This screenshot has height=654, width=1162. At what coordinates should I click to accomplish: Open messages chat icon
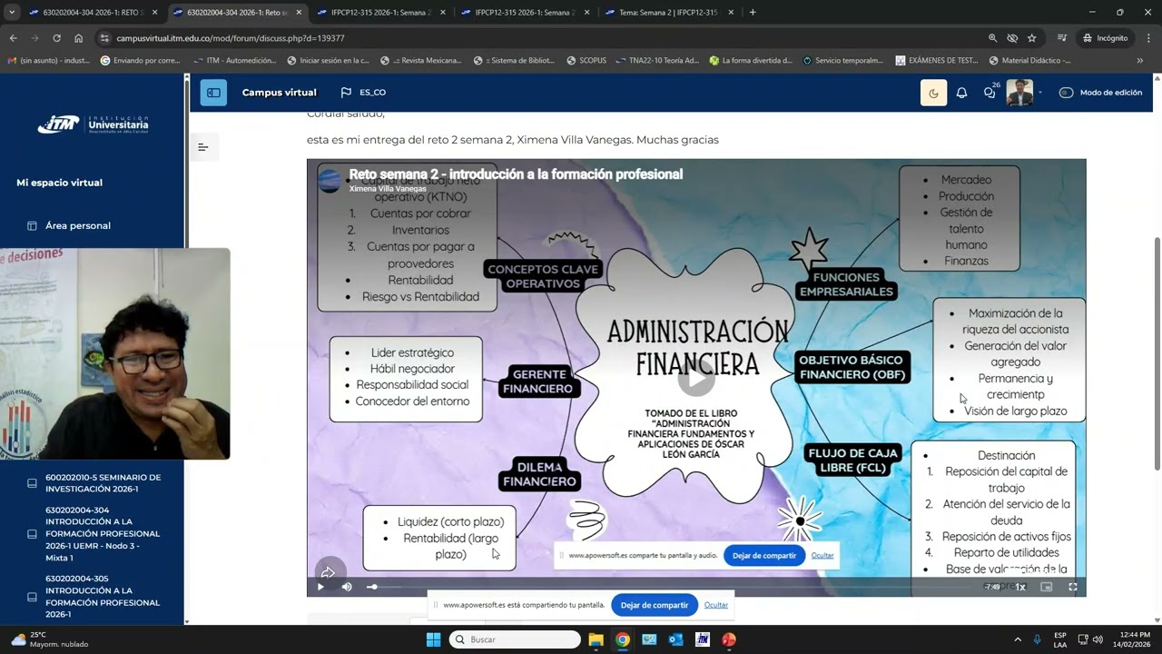tap(990, 93)
